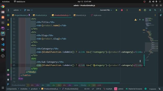This screenshot has height=91, width=163.
Task: Open the admin project dropdown
Action: [x=17, y=10]
